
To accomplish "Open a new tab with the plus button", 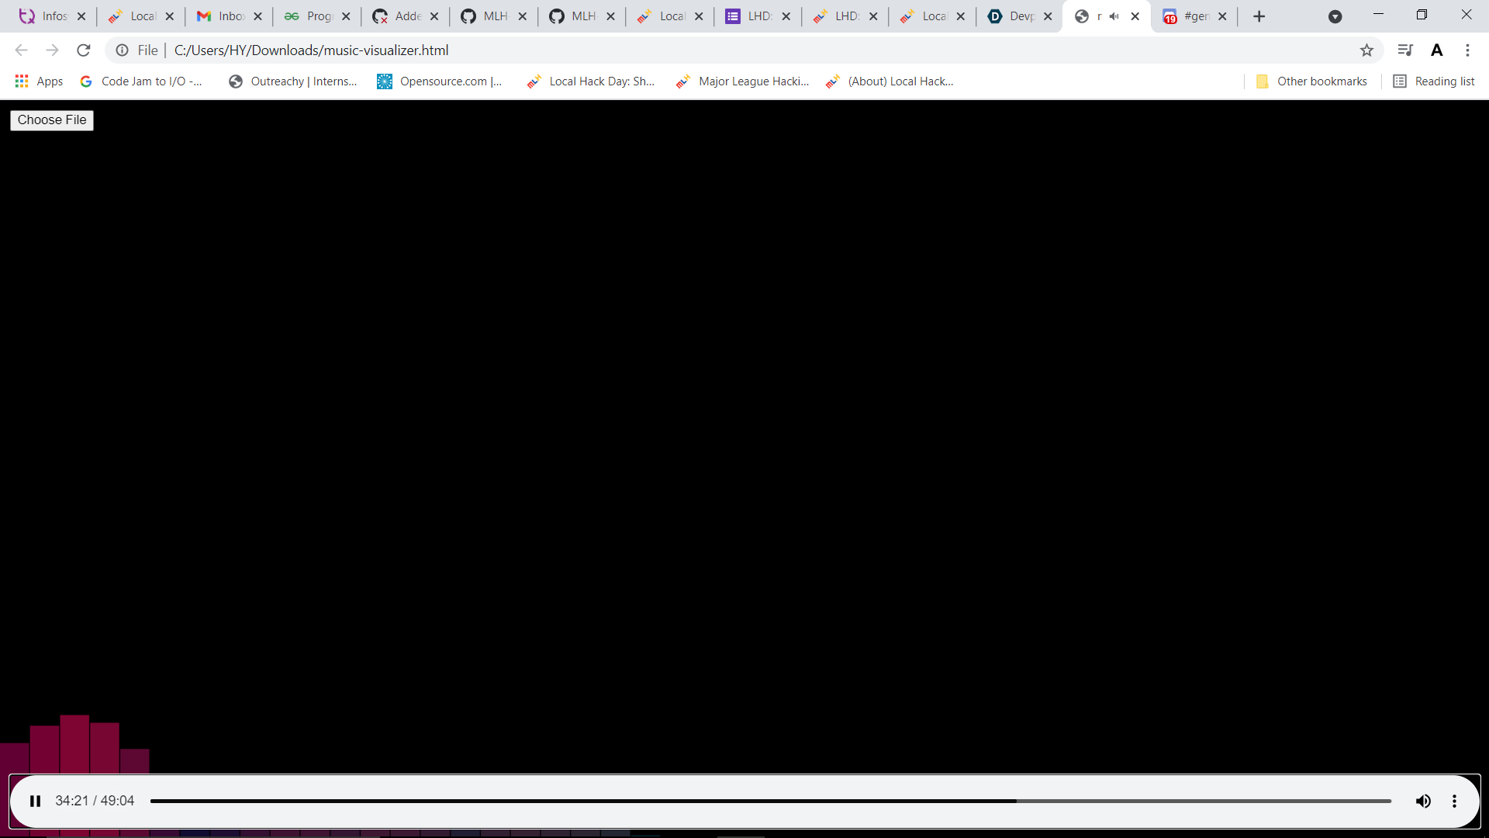I will point(1258,16).
